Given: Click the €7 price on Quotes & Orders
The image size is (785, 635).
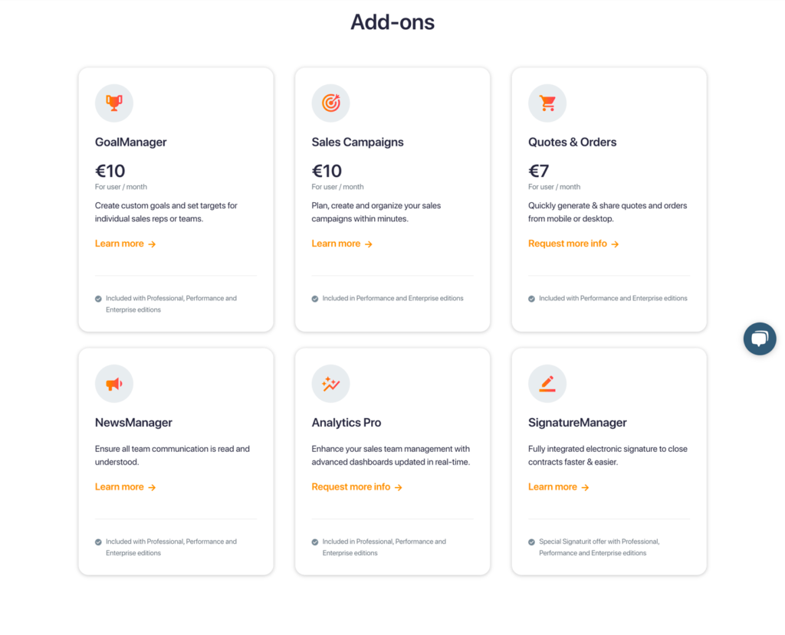Looking at the screenshot, I should (x=539, y=171).
